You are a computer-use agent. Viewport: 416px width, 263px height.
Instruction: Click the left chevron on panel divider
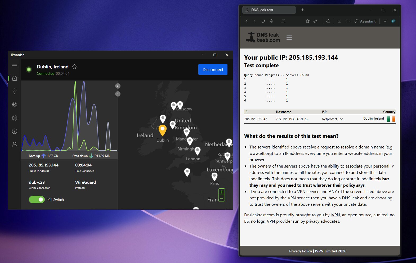click(118, 94)
